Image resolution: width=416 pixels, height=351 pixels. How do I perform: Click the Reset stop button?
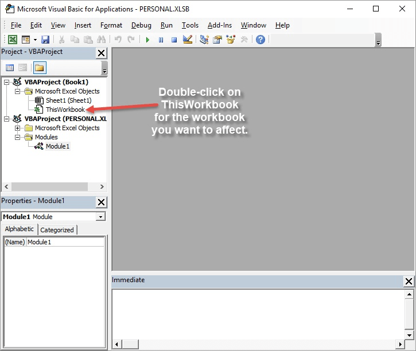174,40
